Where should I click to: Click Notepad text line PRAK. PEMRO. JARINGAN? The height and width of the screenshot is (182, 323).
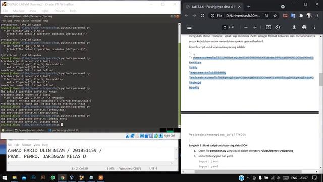tap(47, 156)
